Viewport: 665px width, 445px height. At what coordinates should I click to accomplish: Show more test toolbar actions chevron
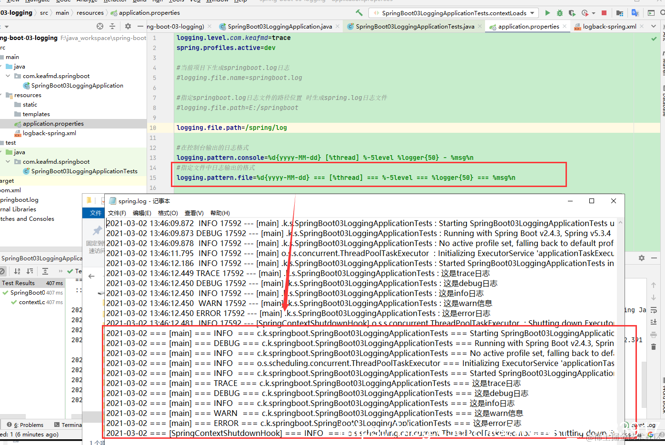tap(60, 271)
